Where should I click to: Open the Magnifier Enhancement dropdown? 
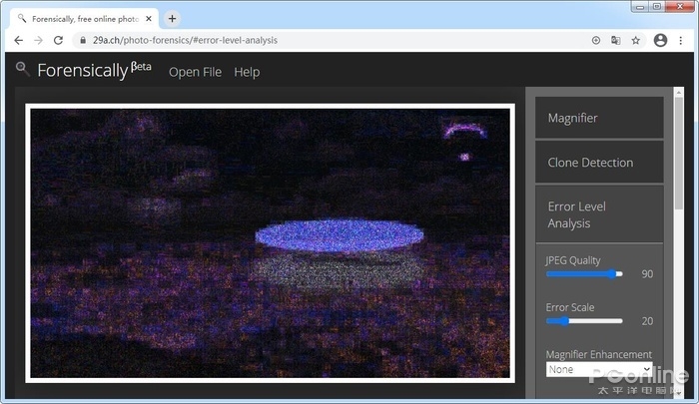pos(598,369)
